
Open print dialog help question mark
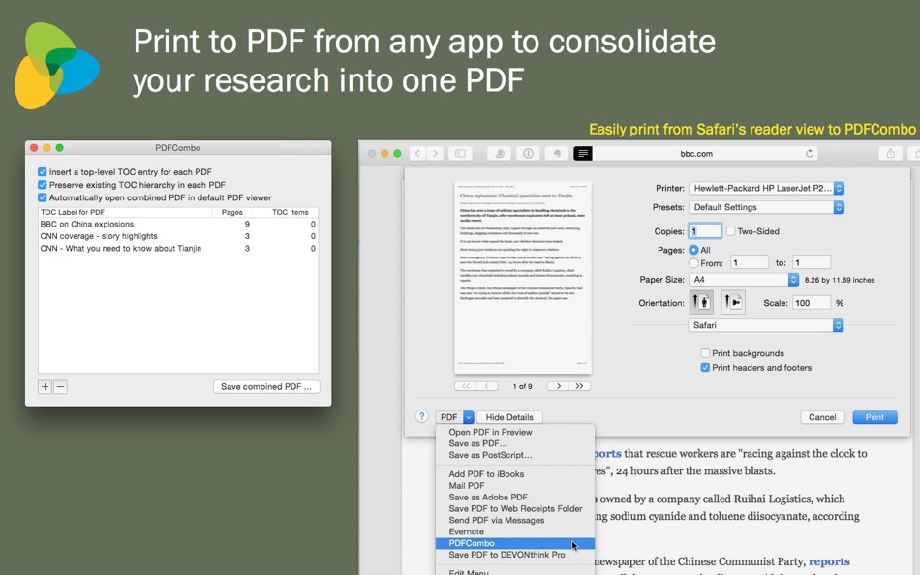(x=422, y=416)
